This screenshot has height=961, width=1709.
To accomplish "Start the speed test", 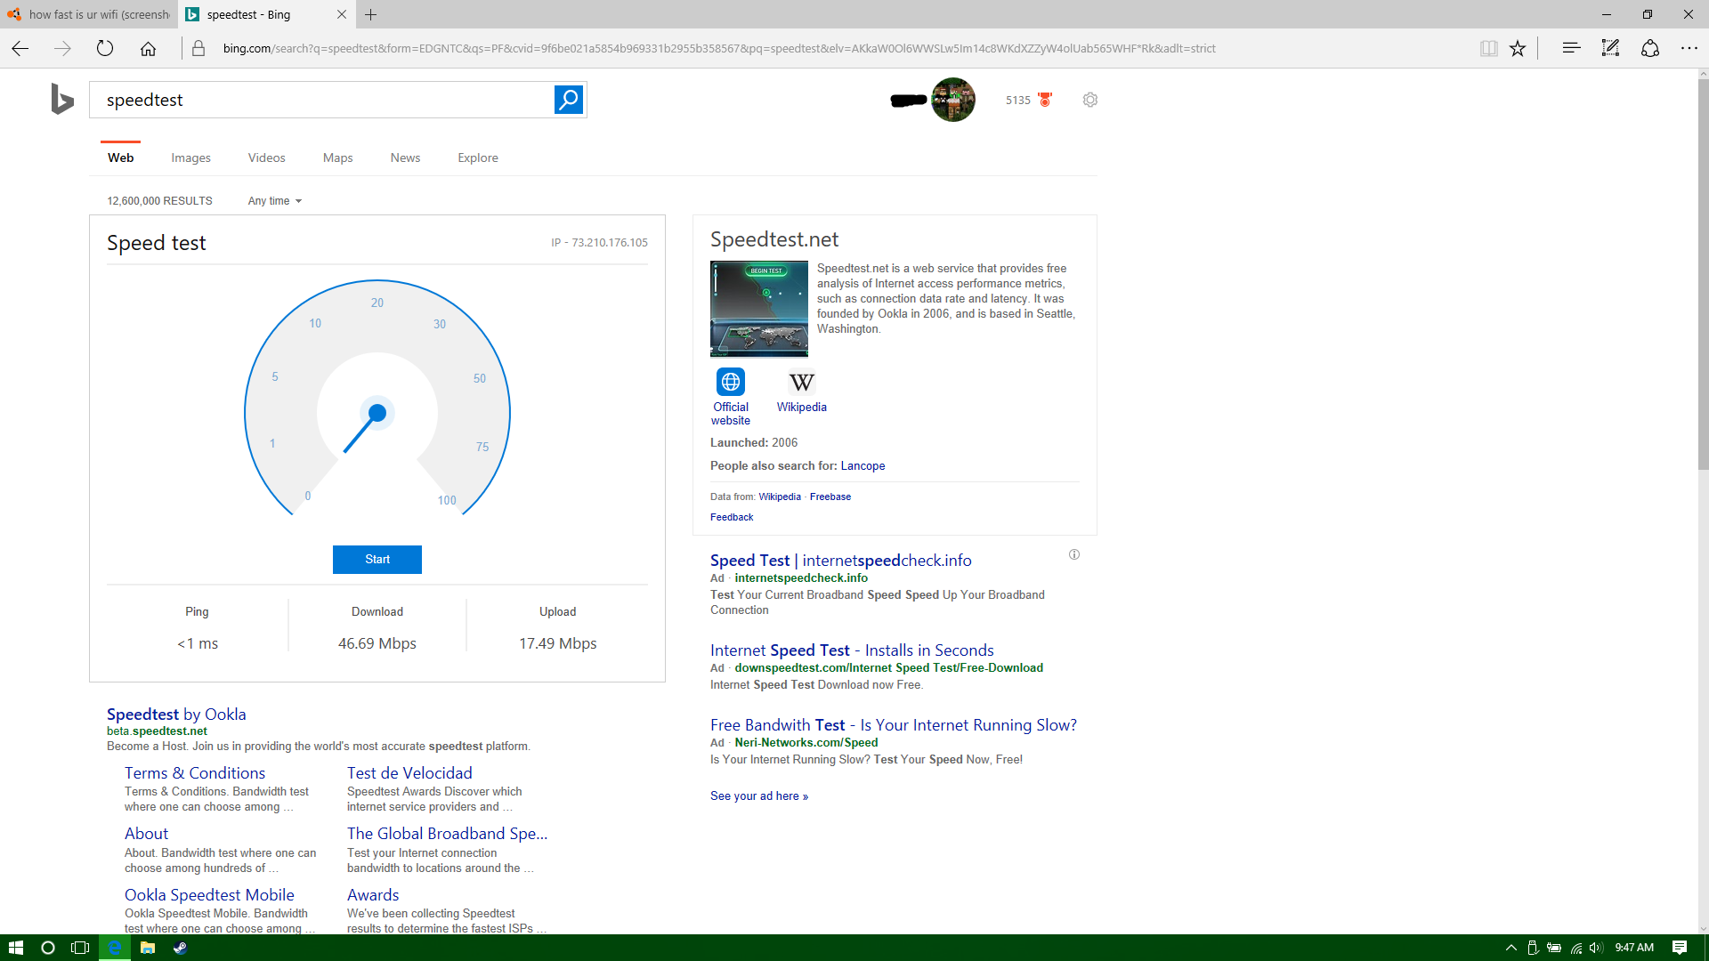I will (x=377, y=560).
